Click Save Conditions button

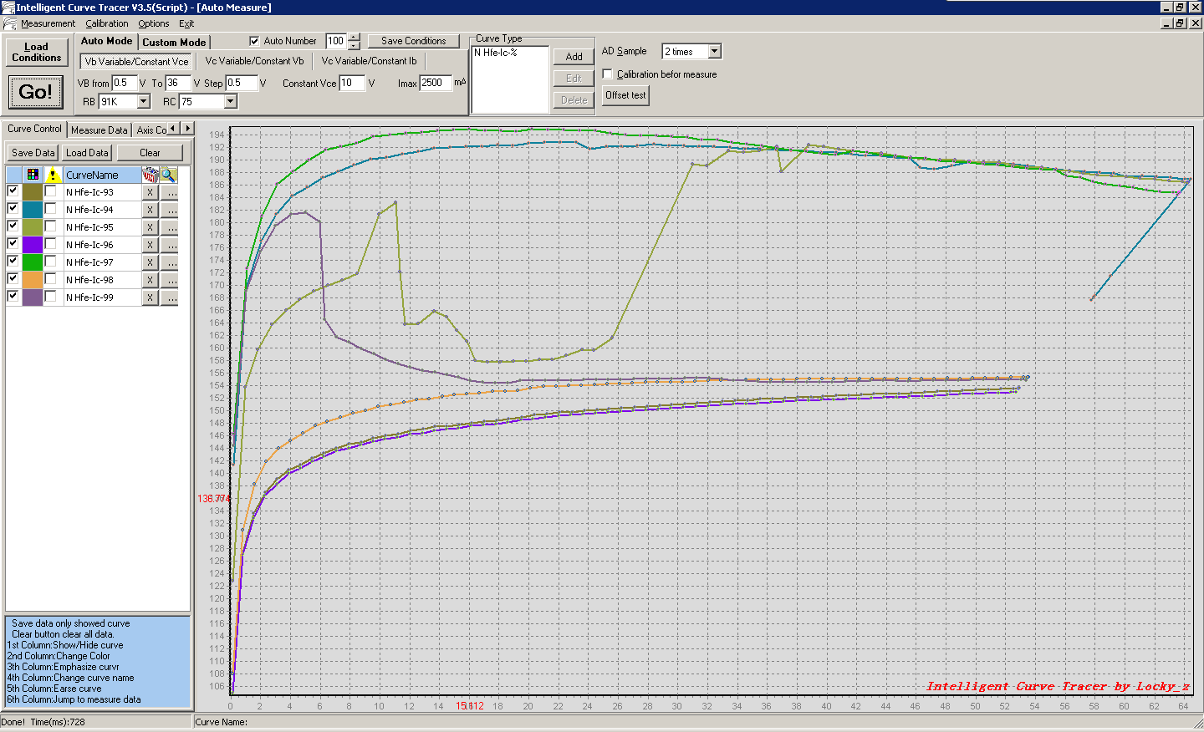click(x=414, y=41)
